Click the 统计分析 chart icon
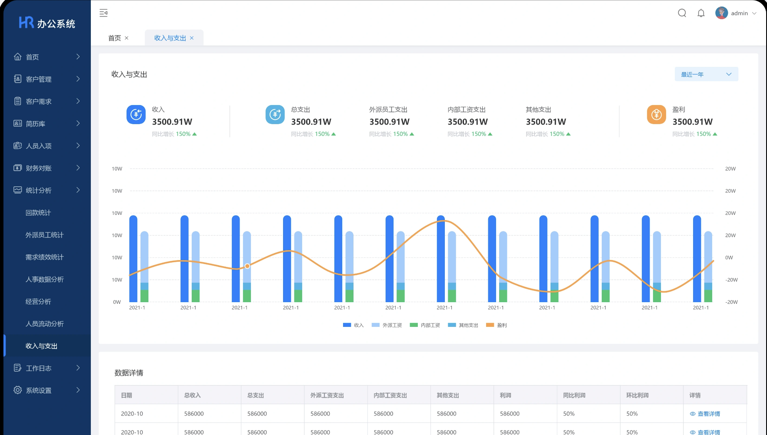The image size is (767, 435). click(17, 190)
